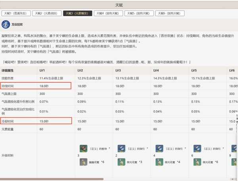The image size is (238, 181).
Task: Open the 天赋2（元素战技） tab
Action: 46,14
